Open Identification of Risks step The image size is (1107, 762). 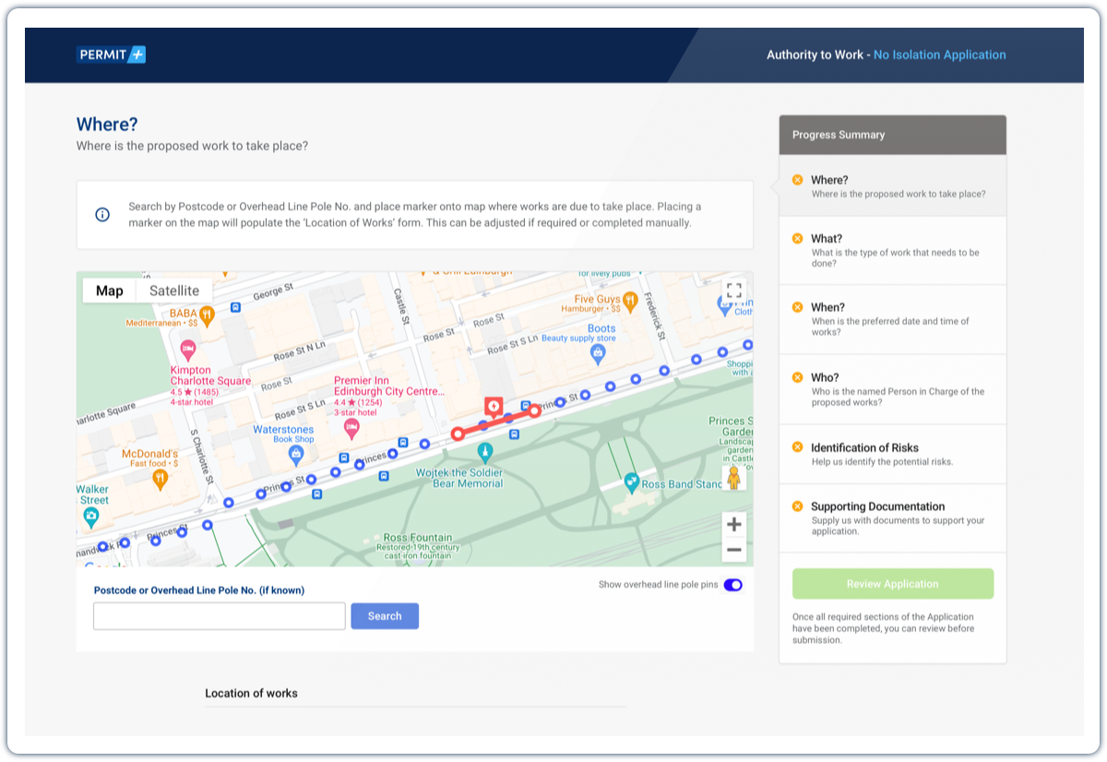[892, 454]
